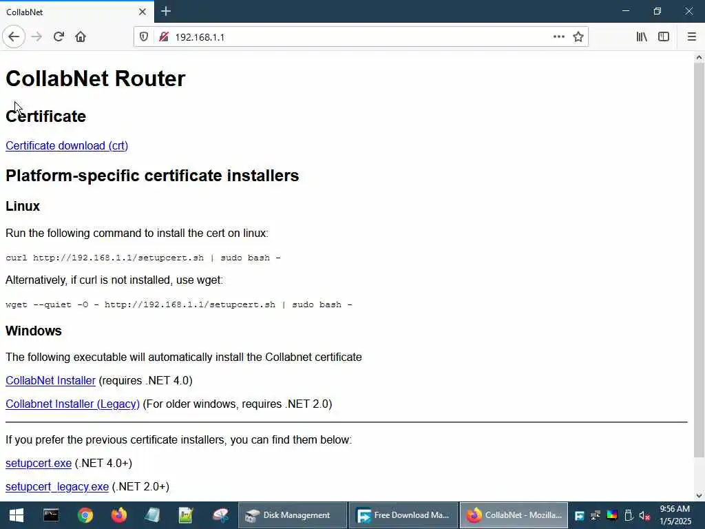Switch to CollabNet - Mozilla taskbar button
The width and height of the screenshot is (705, 529).
click(x=514, y=515)
